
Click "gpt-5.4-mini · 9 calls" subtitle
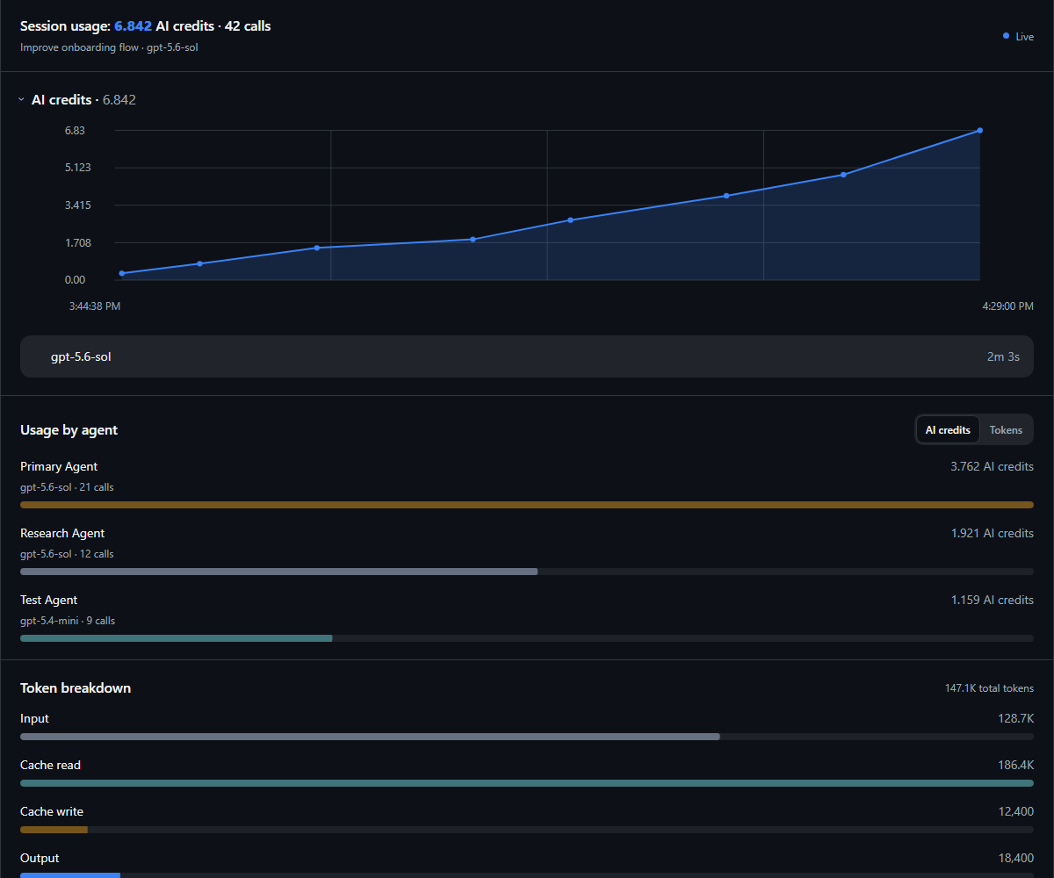click(x=68, y=621)
